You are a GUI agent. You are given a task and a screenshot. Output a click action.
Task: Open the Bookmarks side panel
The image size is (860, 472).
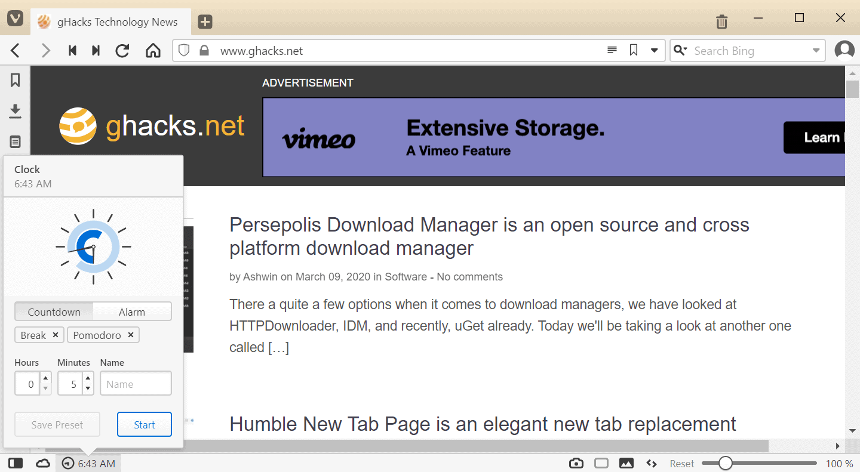pos(16,80)
